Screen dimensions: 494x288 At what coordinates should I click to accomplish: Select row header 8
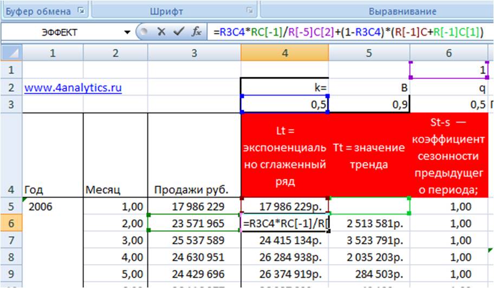pos(11,257)
